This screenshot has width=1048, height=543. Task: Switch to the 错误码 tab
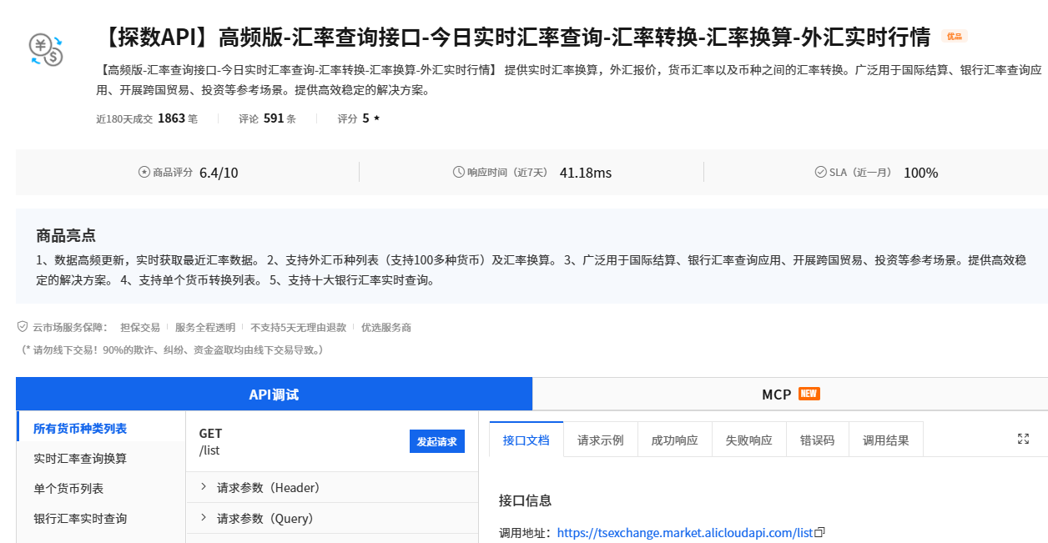click(x=817, y=439)
